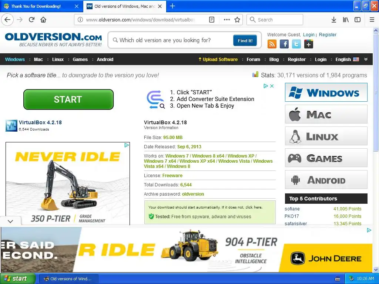Screen dimensions: 379x284
Task: Open the Firefox hamburger menu
Action: click(x=372, y=20)
